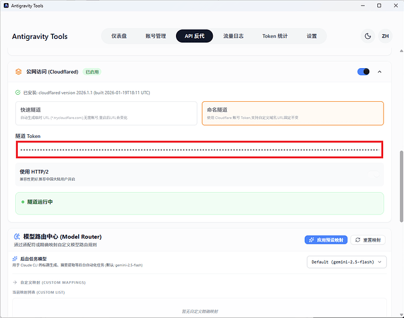
Task: Click the 应用预设映射 button
Action: click(326, 240)
